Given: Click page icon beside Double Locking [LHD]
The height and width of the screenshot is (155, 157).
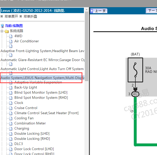Looking at the screenshot, I should [x=11, y=134].
